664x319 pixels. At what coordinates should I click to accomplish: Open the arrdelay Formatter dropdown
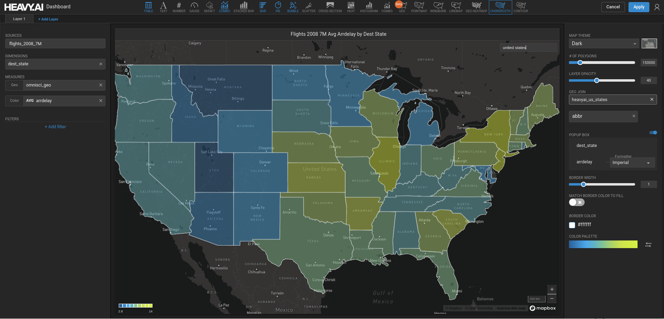click(632, 163)
